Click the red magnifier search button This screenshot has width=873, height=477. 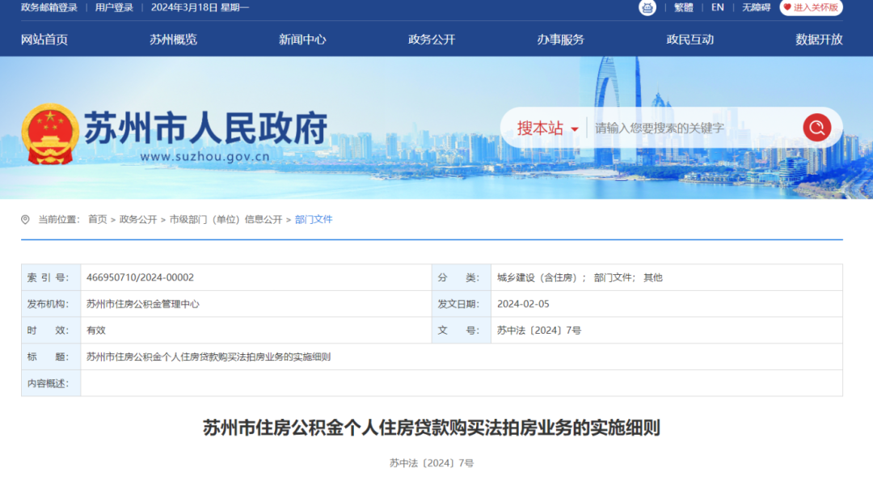(x=816, y=128)
